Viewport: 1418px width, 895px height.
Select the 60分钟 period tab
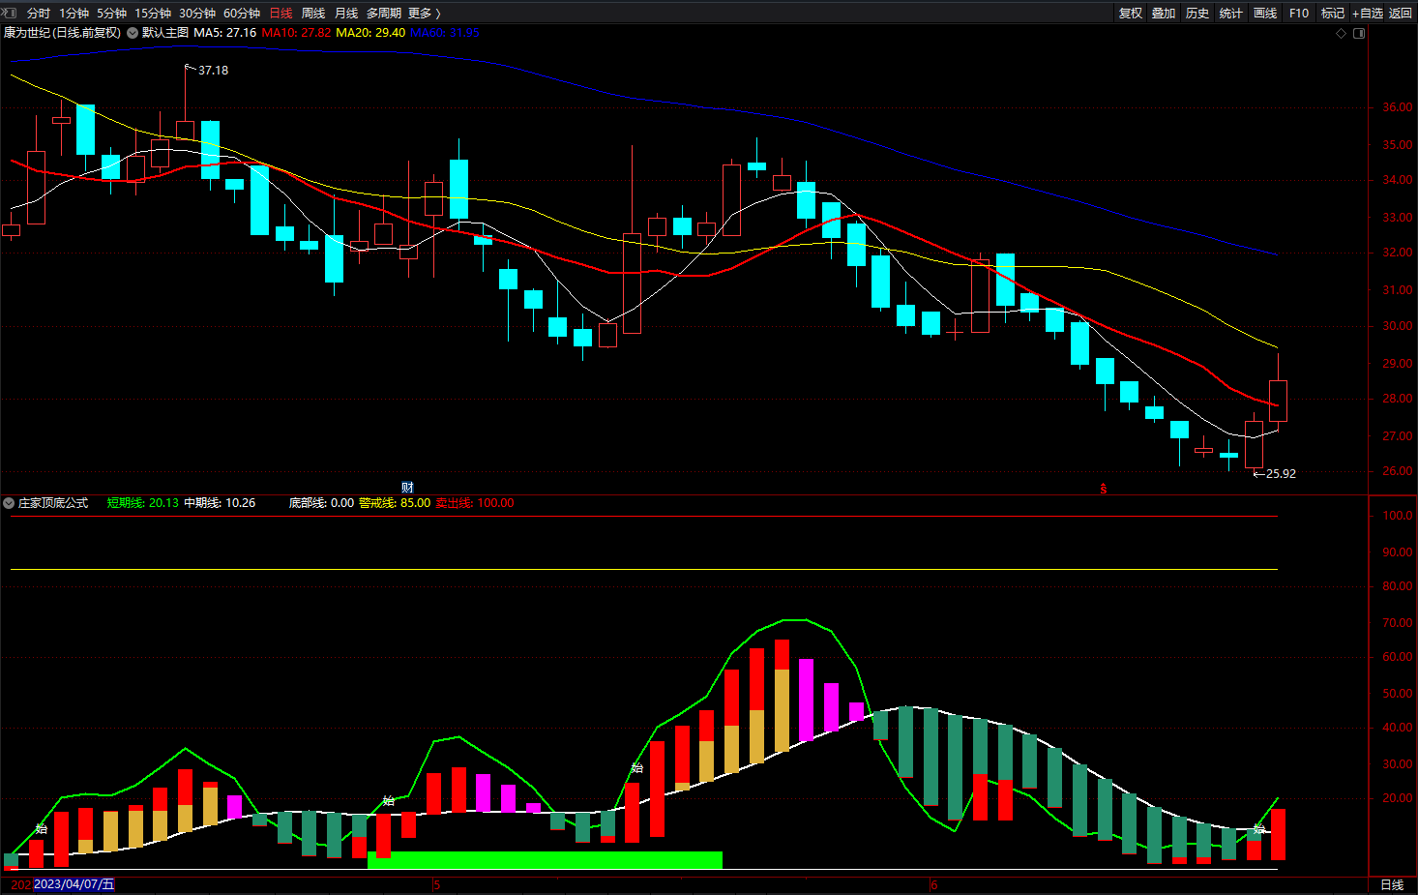tap(242, 13)
